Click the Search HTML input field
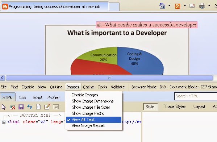This screenshot has width=217, height=142. tap(196, 96)
